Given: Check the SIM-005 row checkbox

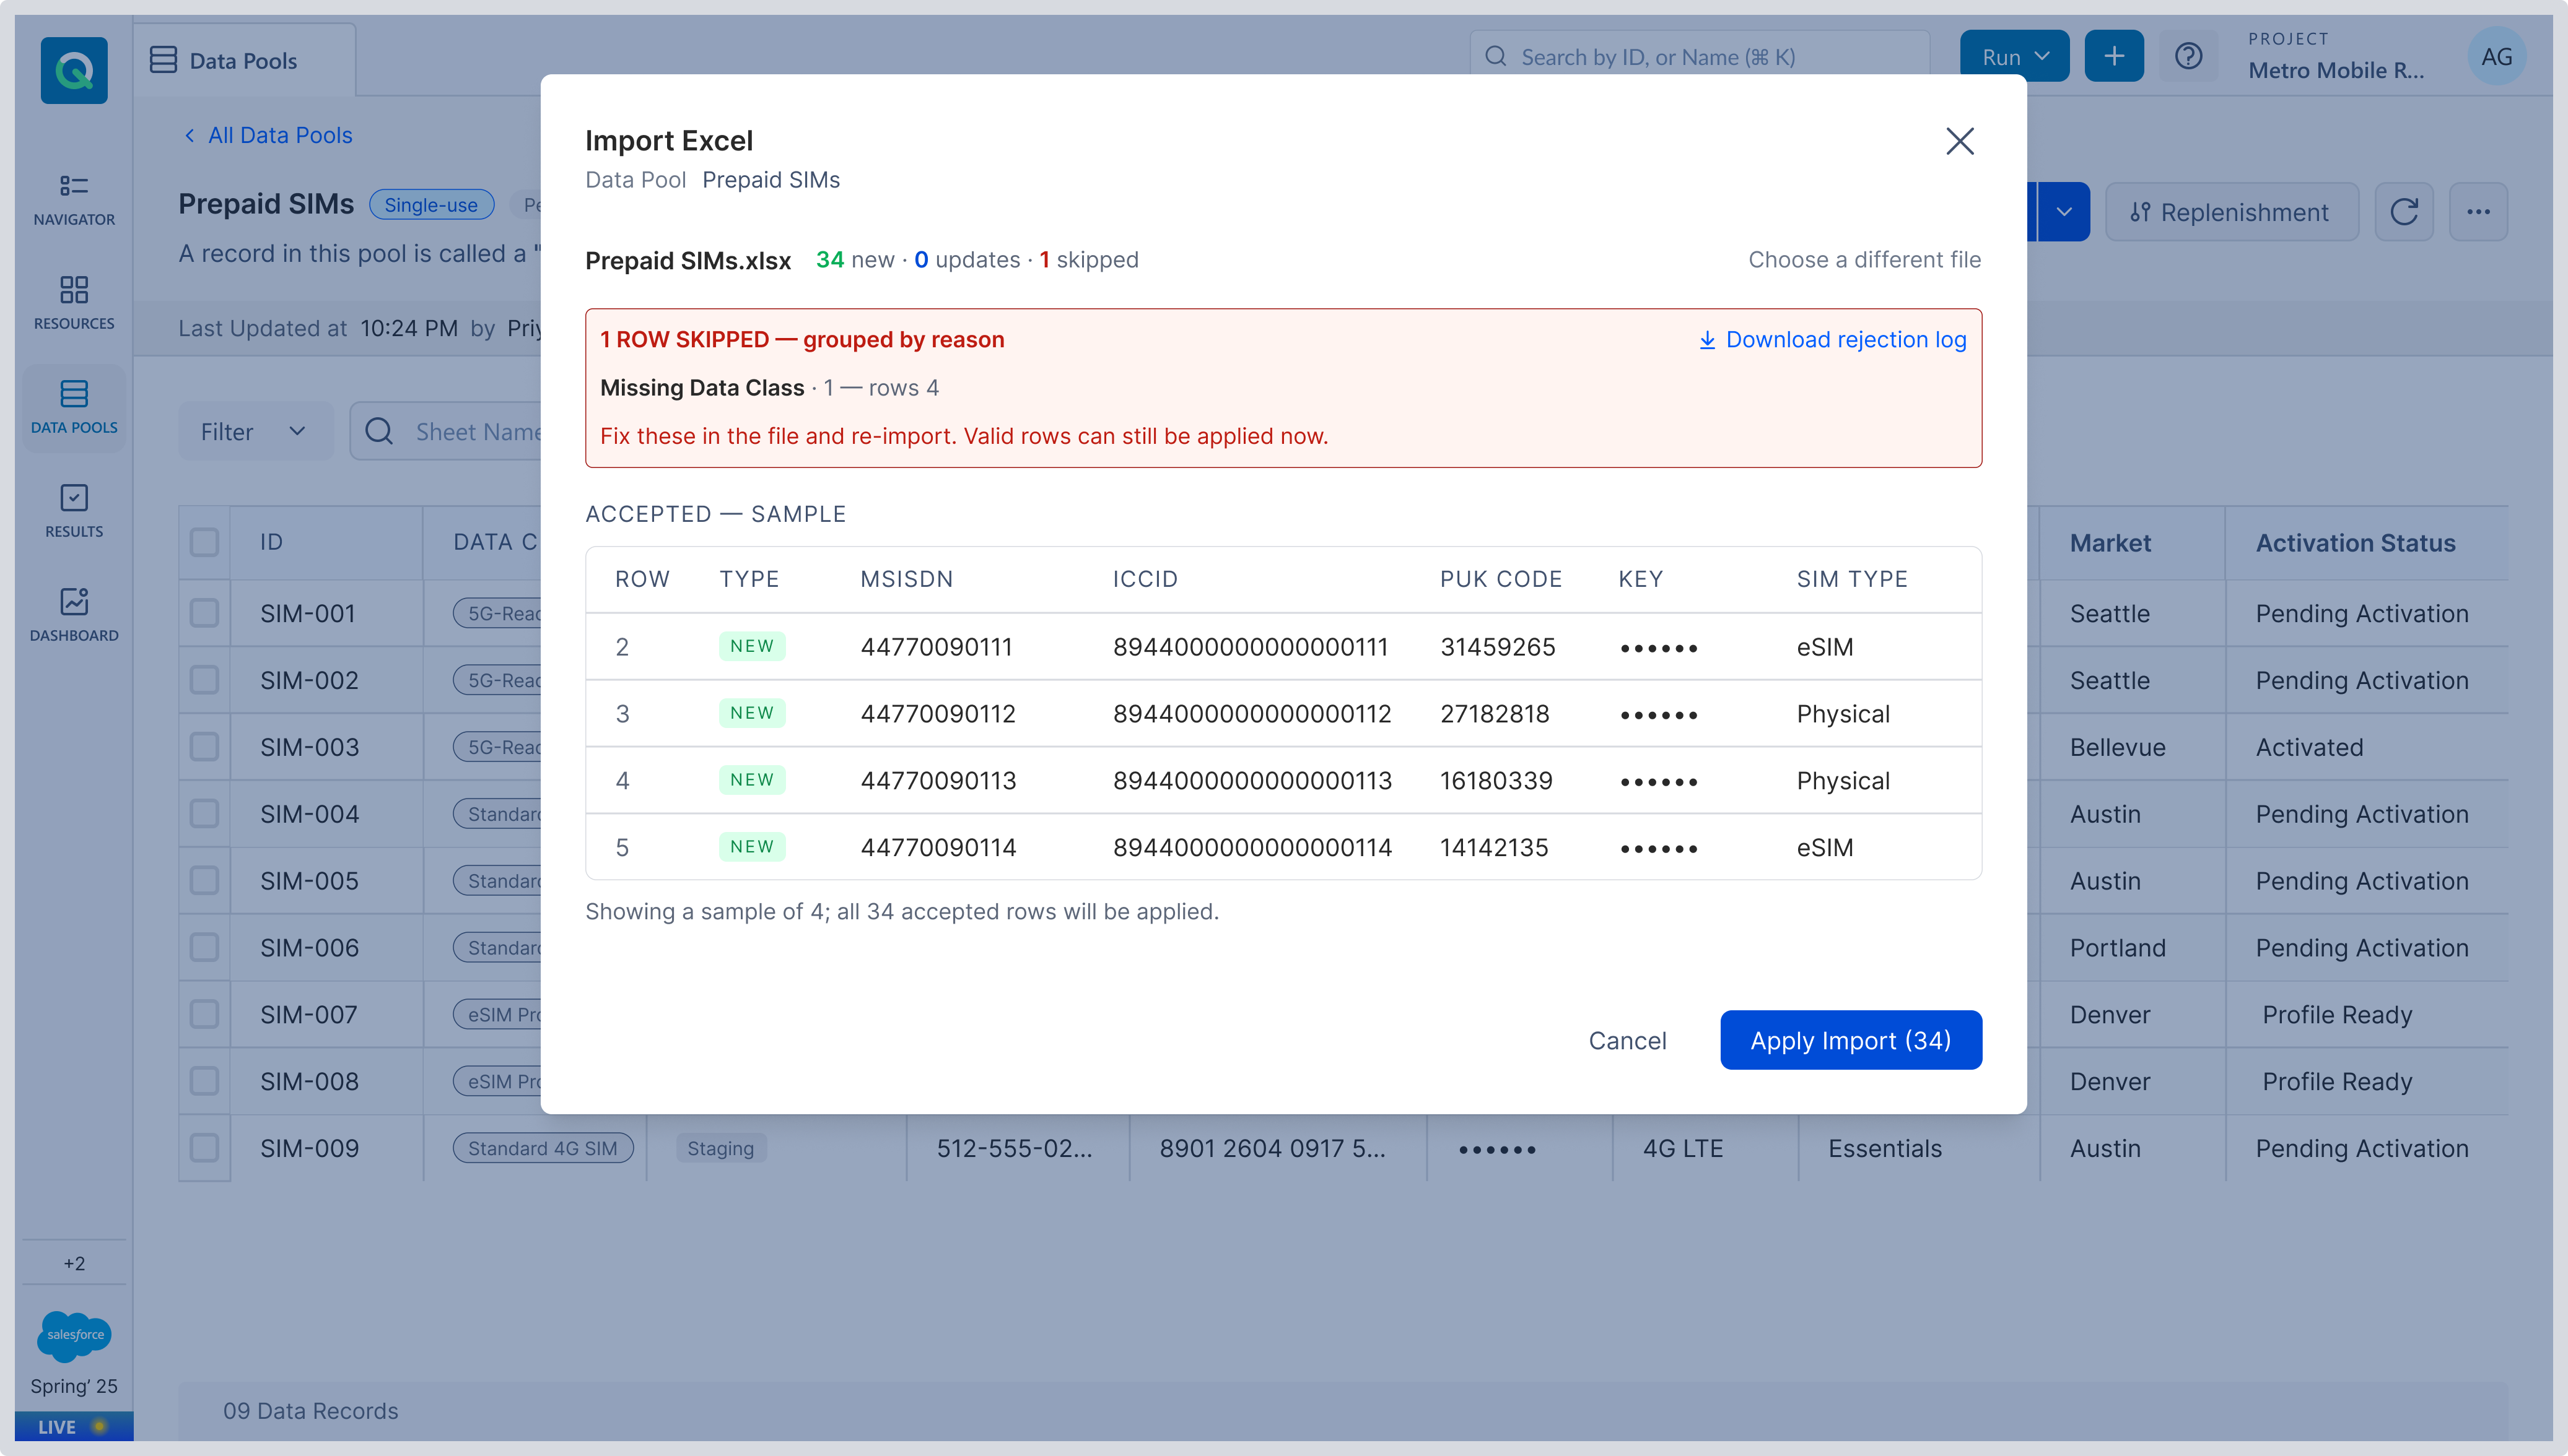Looking at the screenshot, I should (204, 880).
